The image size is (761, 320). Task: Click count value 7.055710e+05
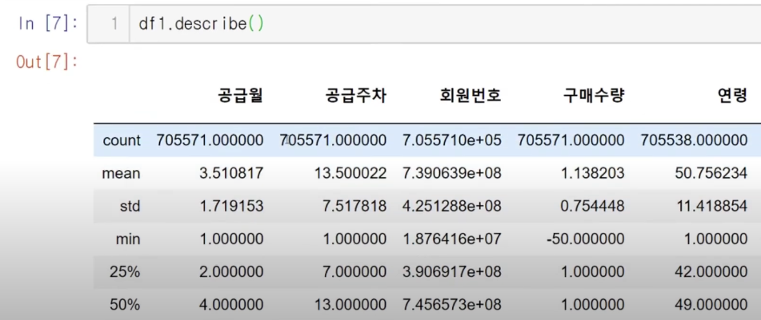452,141
